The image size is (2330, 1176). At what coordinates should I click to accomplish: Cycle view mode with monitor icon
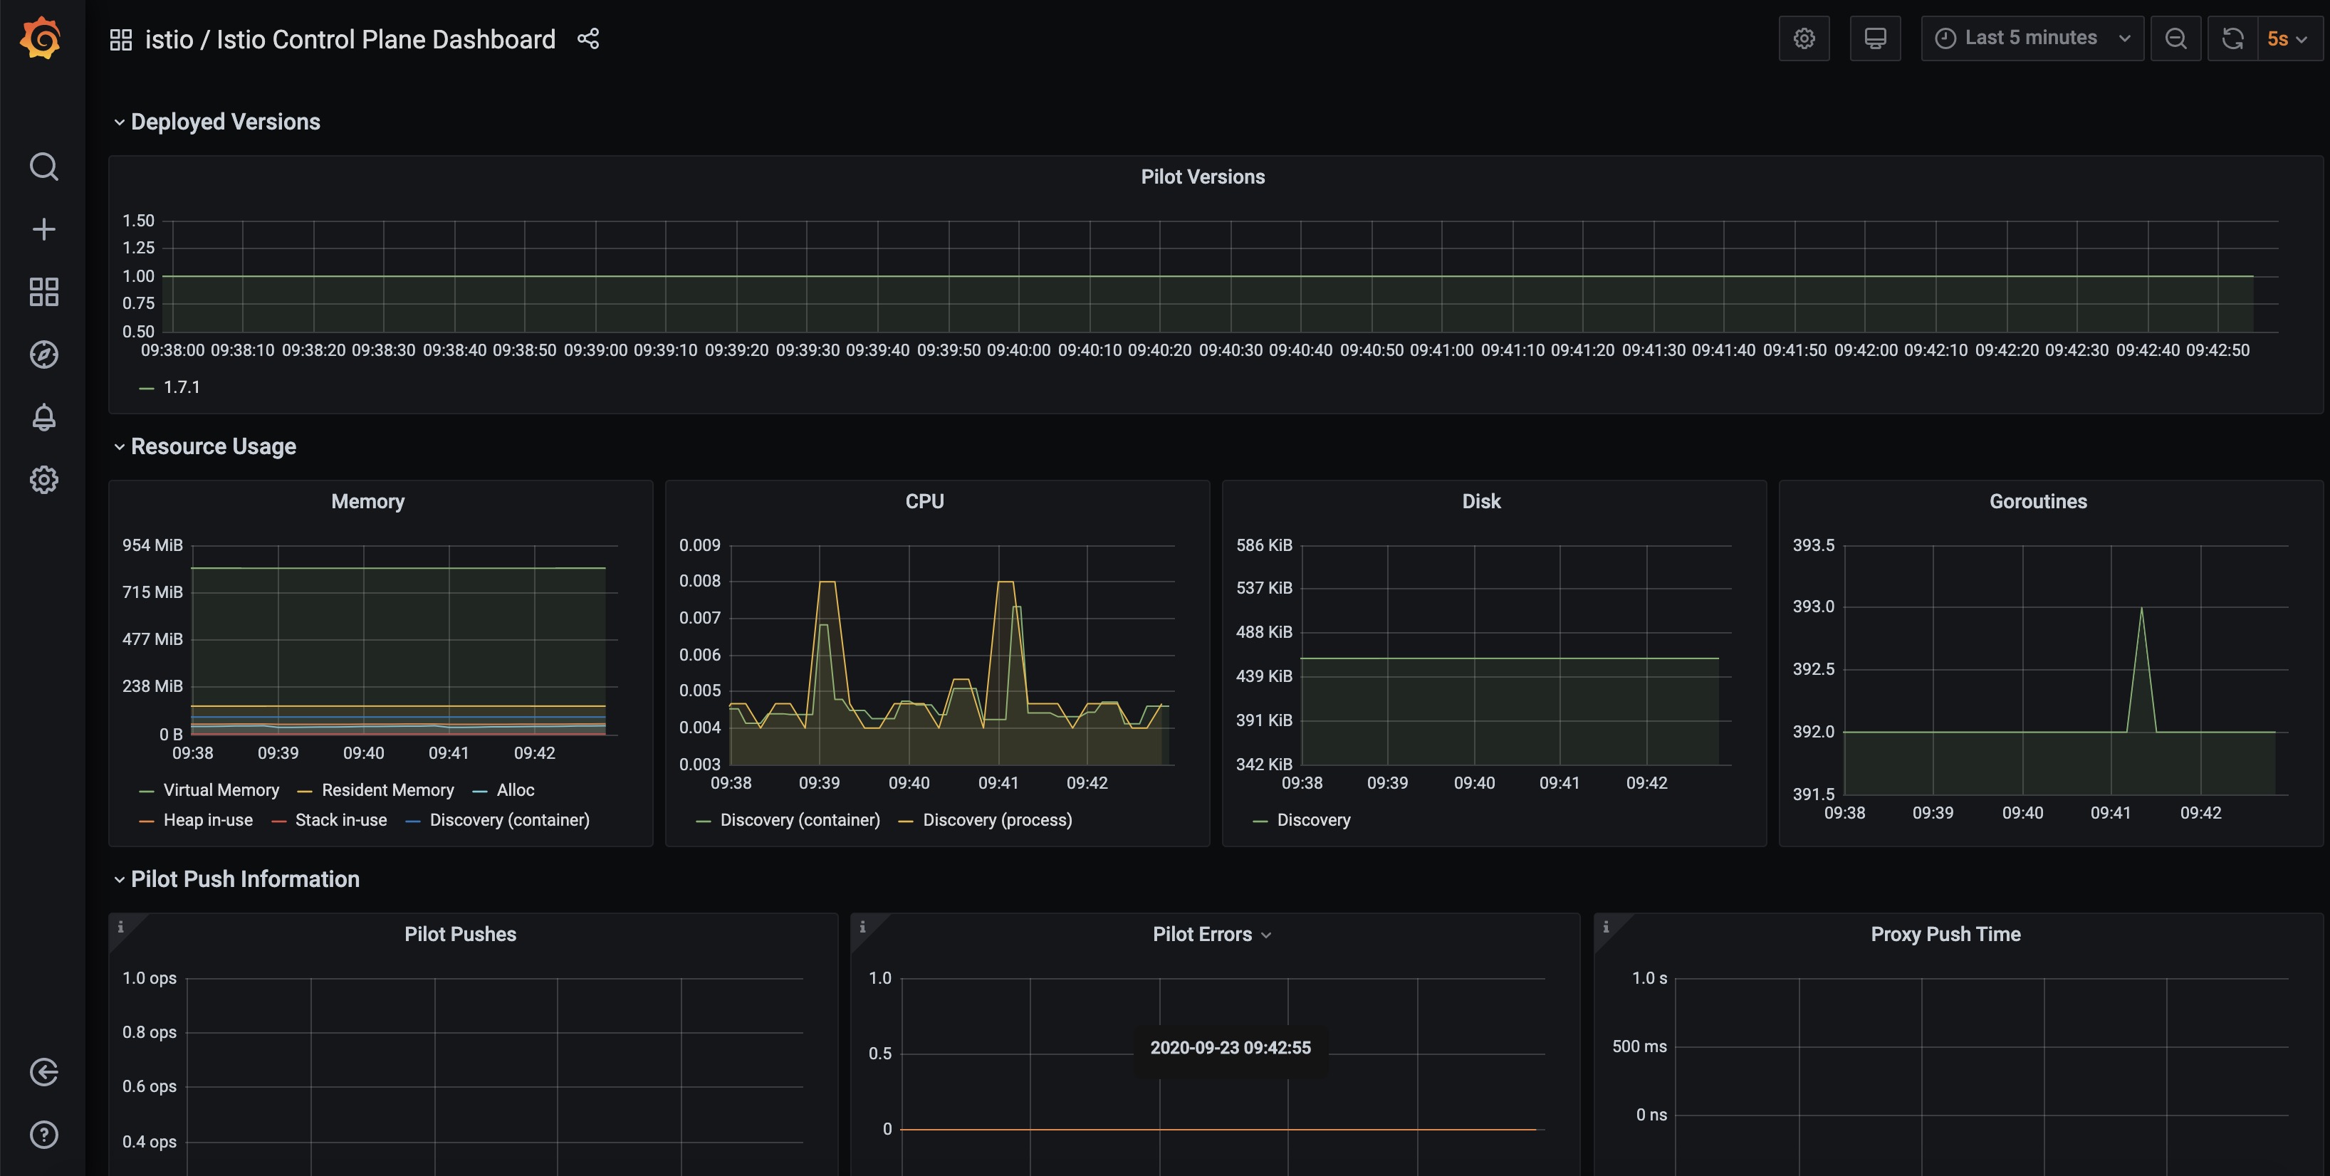click(x=1874, y=39)
